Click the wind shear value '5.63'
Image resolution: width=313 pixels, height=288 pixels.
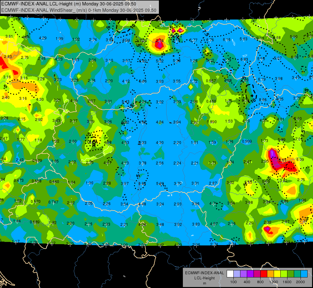244,39
